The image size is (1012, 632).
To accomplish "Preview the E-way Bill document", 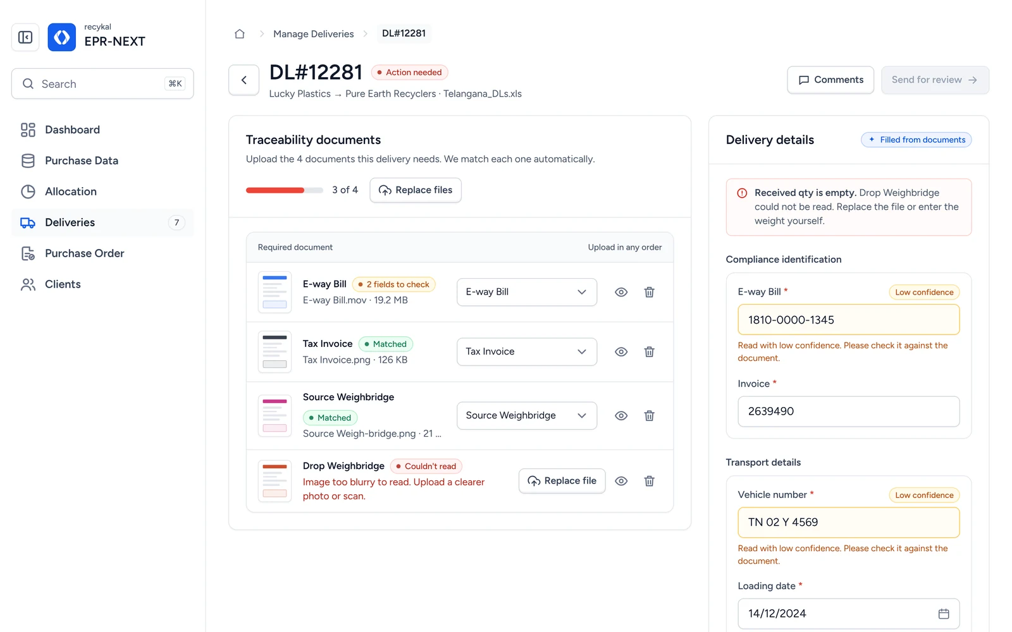I will 621,292.
